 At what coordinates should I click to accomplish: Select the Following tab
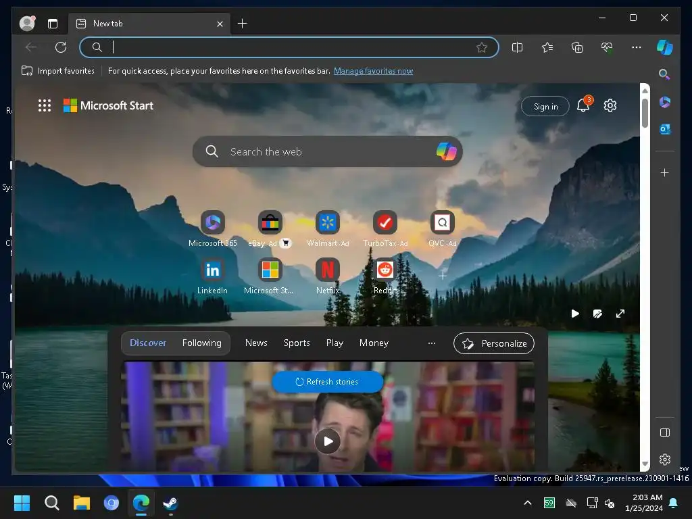(201, 343)
